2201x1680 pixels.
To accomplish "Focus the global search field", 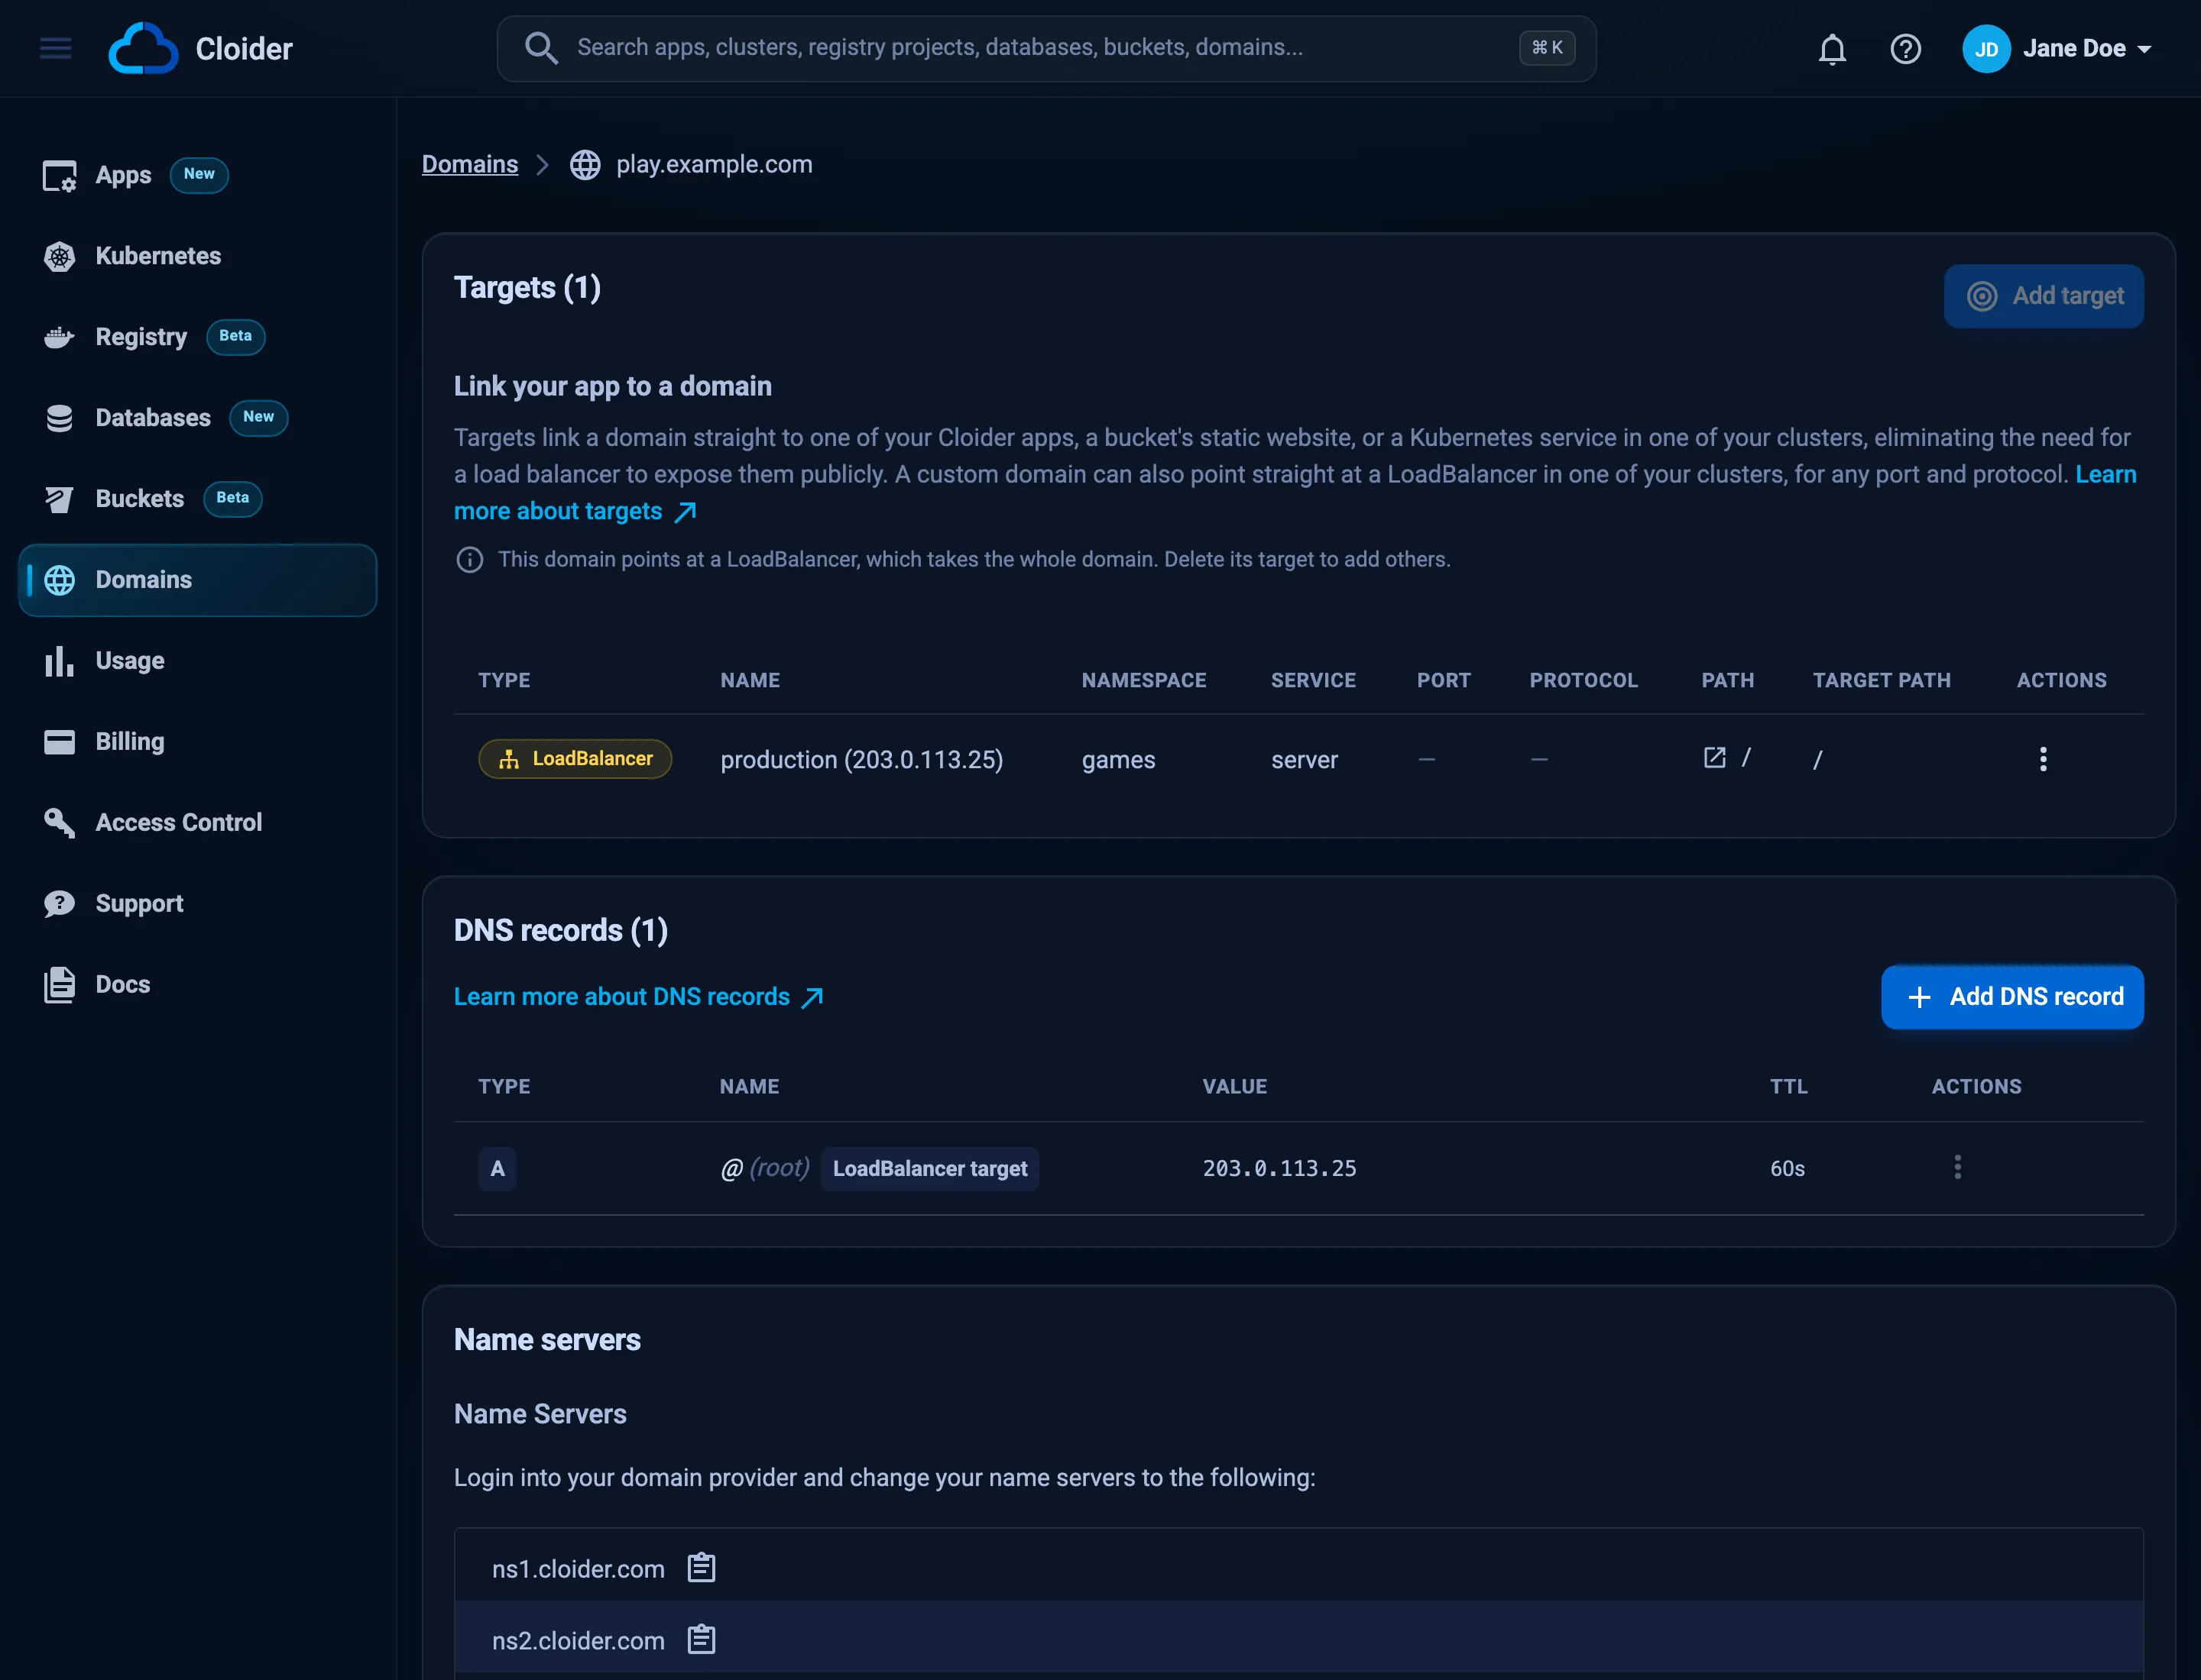I will pyautogui.click(x=1046, y=48).
